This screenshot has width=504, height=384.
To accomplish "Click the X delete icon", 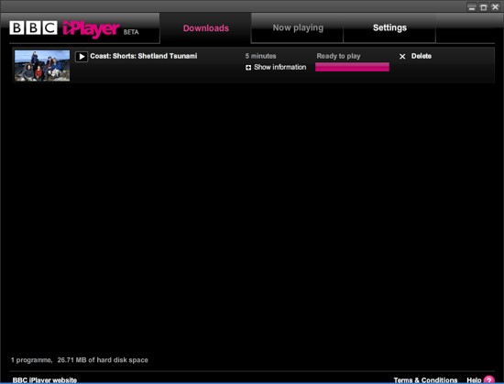I will coord(402,57).
